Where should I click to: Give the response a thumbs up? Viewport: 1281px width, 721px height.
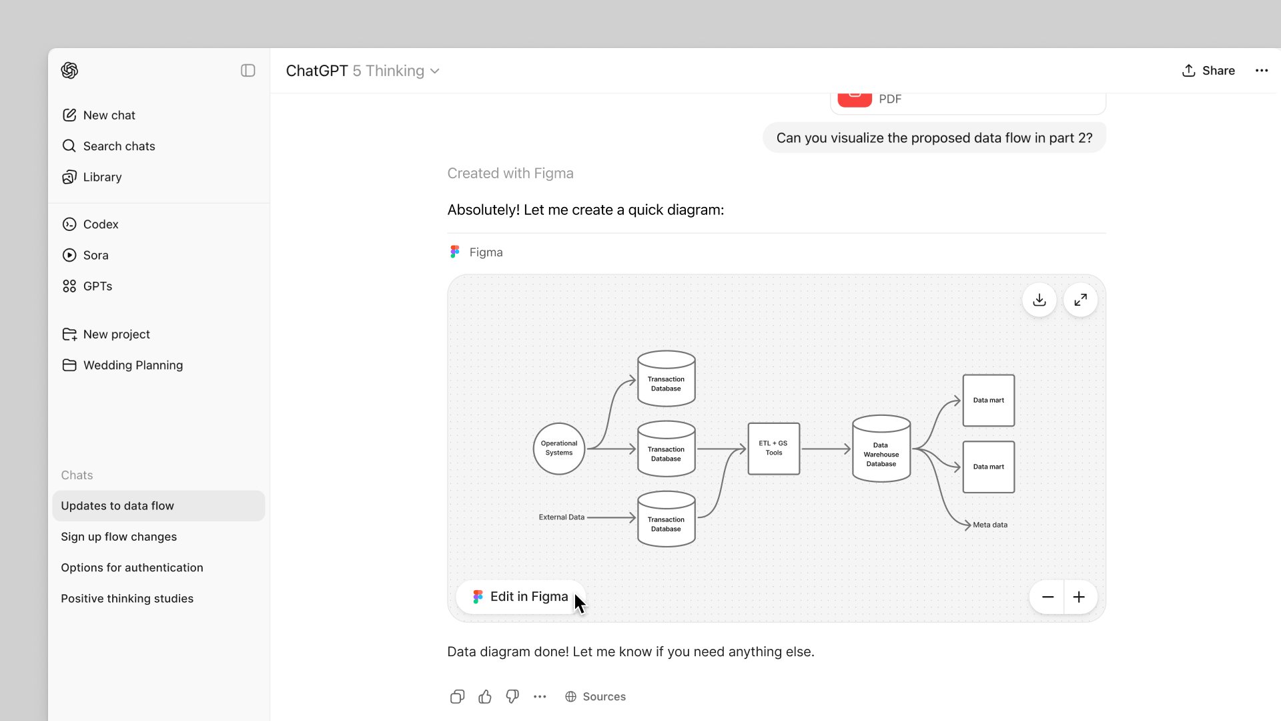pyautogui.click(x=484, y=696)
